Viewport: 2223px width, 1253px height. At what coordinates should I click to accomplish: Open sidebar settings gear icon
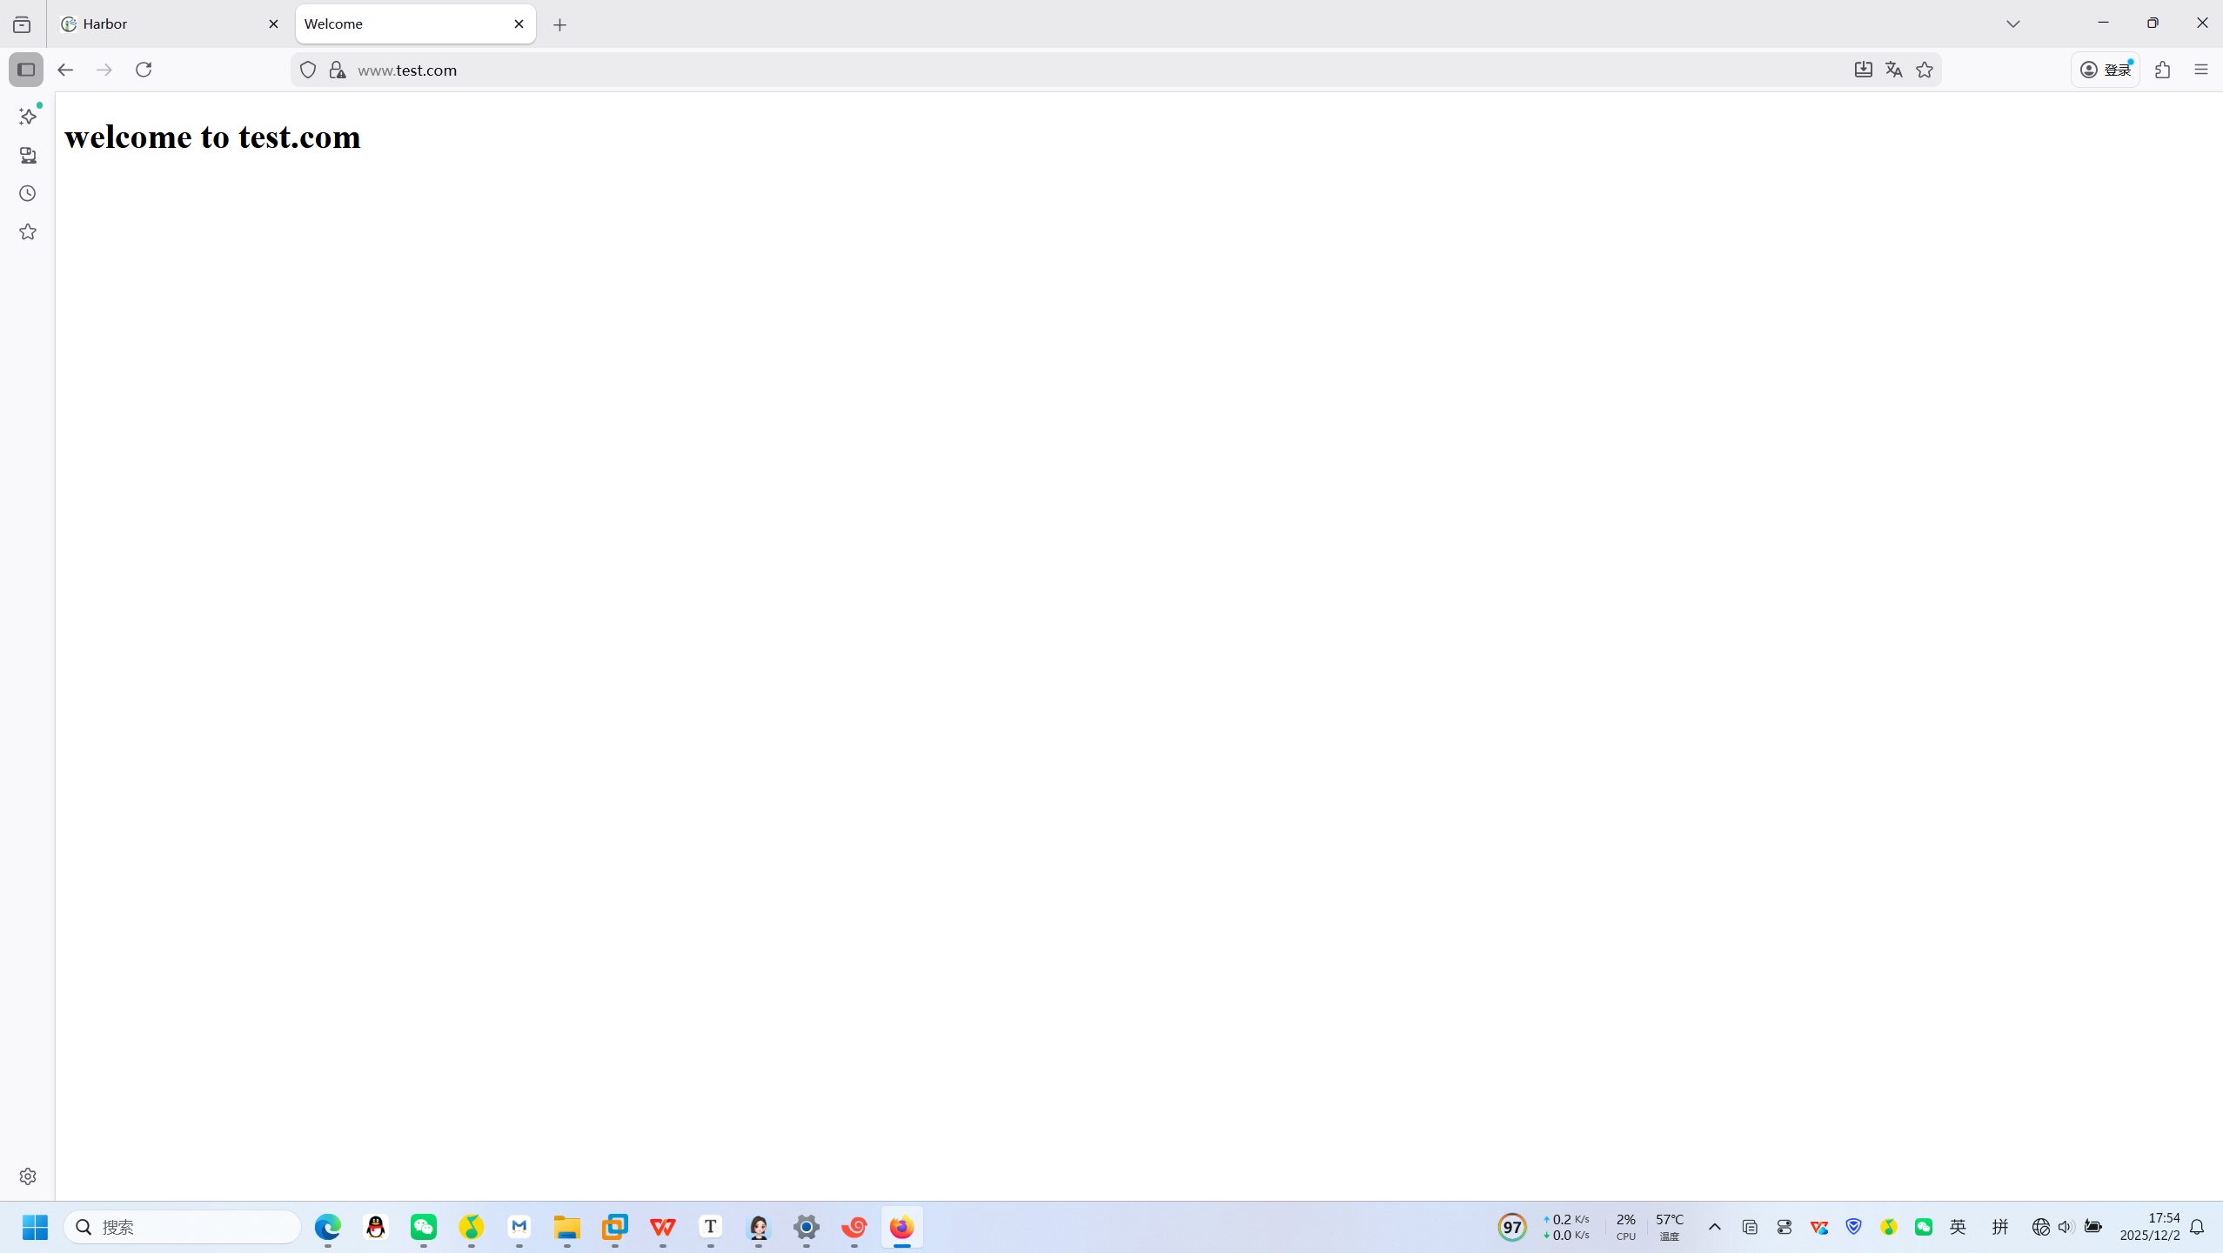coord(28,1176)
